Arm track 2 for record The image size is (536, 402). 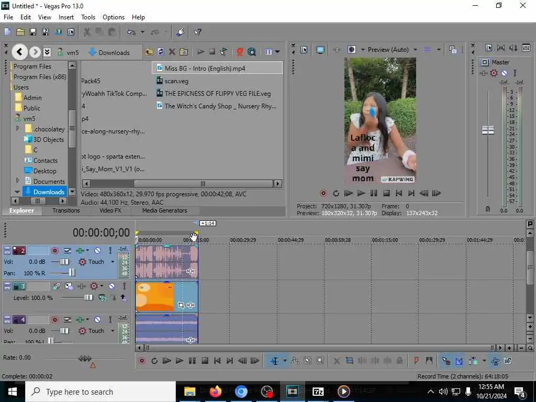(x=54, y=251)
